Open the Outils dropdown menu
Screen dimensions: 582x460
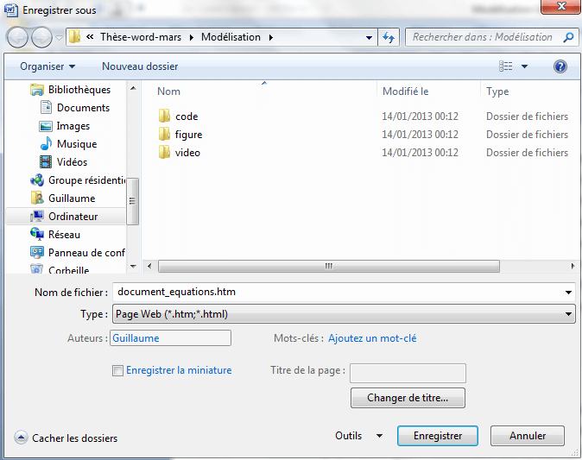[358, 437]
